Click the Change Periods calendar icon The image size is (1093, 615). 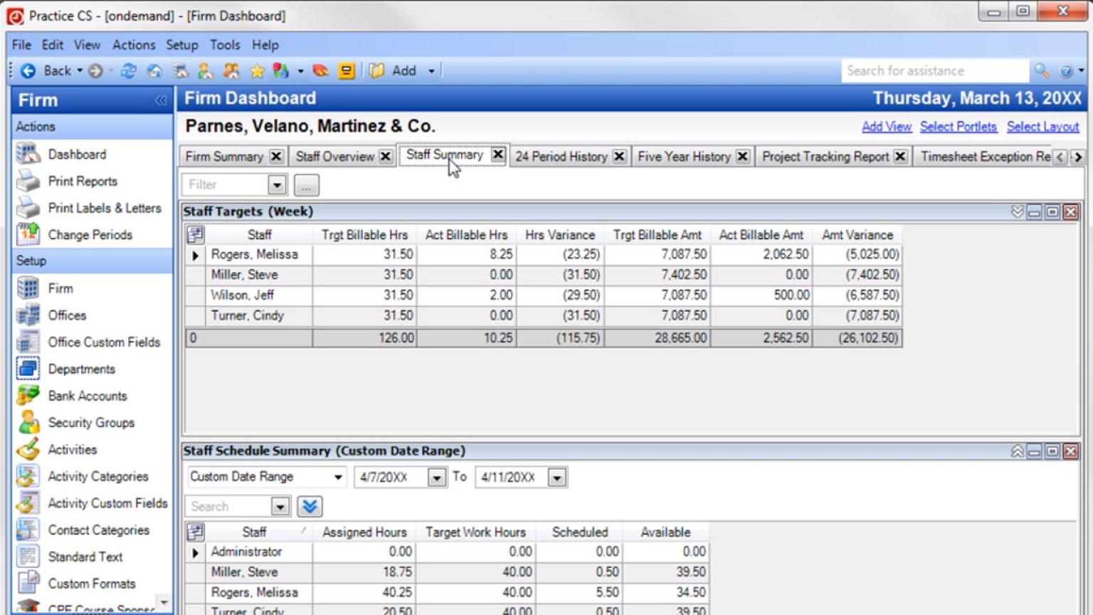[26, 234]
